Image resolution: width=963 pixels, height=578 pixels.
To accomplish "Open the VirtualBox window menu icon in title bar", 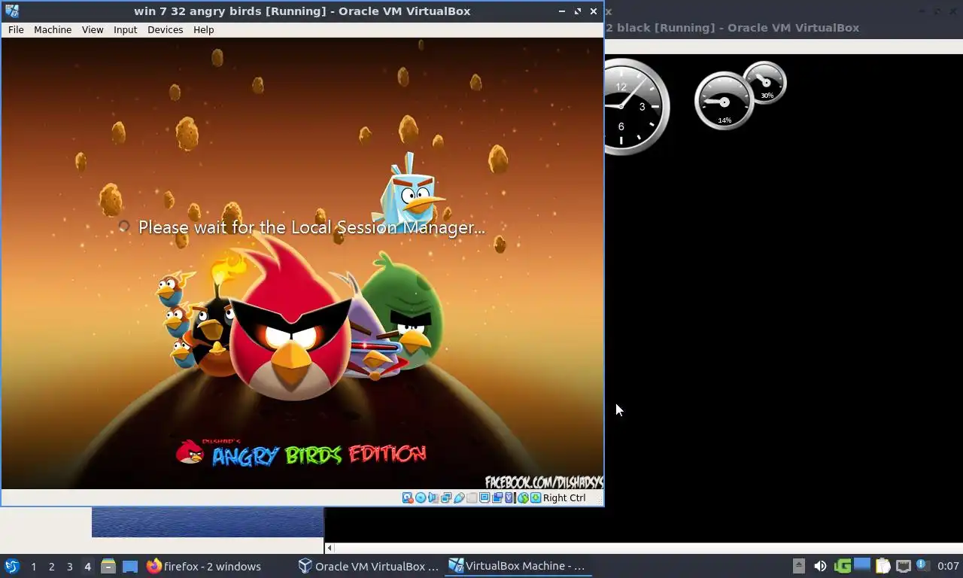I will click(11, 11).
